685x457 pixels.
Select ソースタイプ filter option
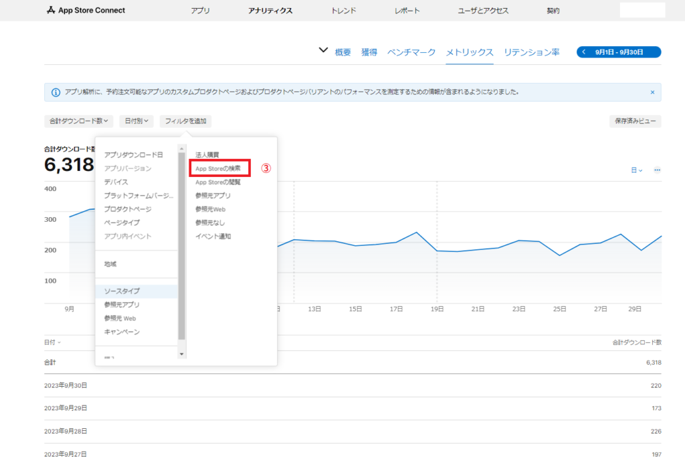coord(136,291)
